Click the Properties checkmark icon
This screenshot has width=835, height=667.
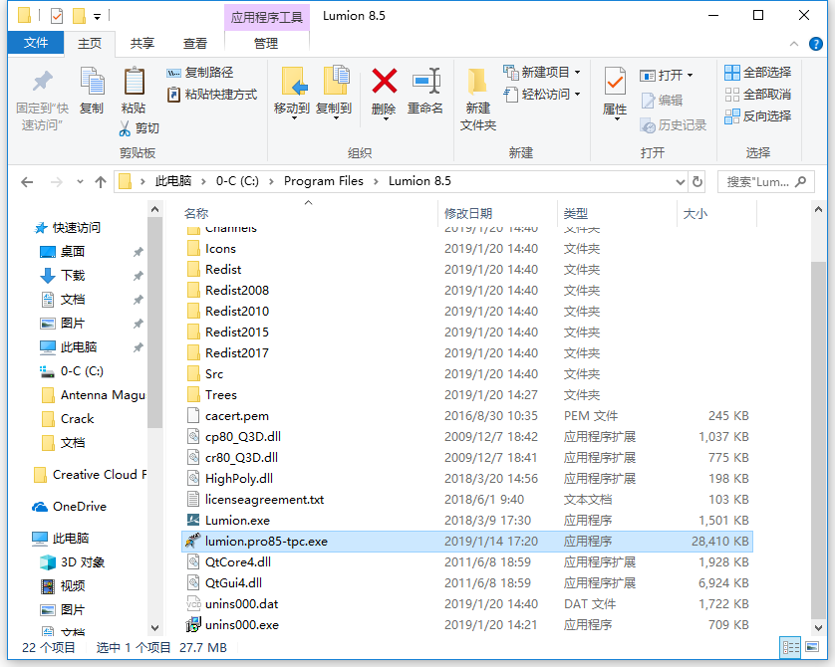[615, 82]
